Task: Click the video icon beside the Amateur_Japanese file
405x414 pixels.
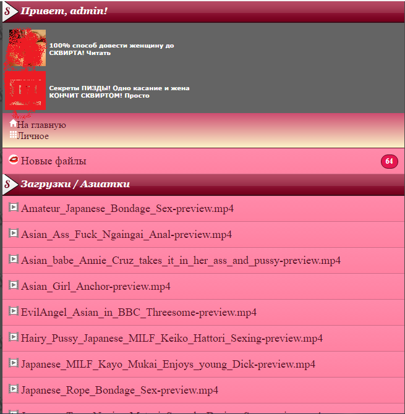Action: (14, 207)
